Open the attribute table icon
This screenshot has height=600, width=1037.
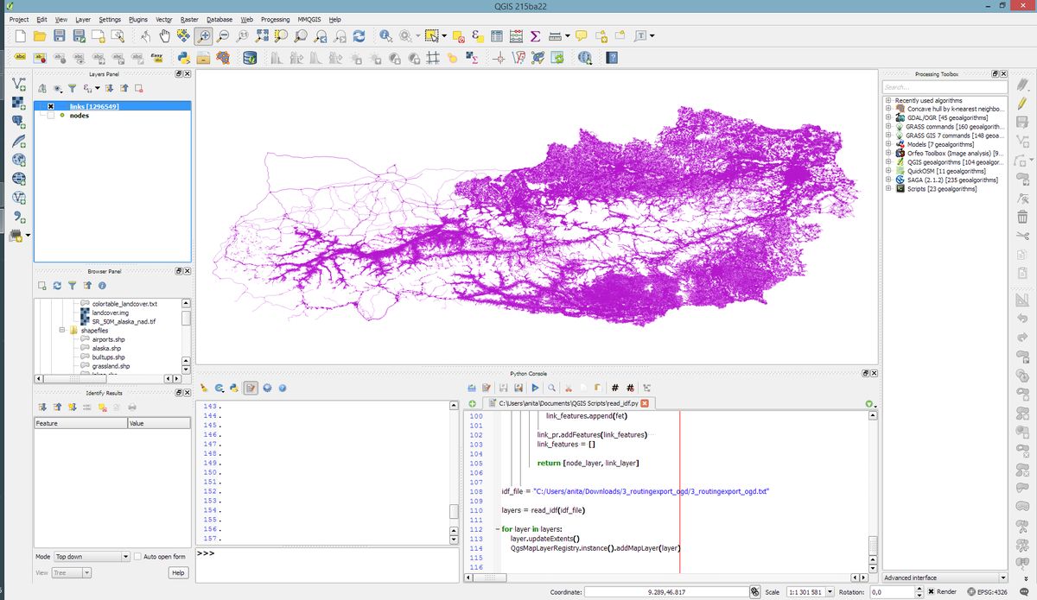(x=497, y=36)
